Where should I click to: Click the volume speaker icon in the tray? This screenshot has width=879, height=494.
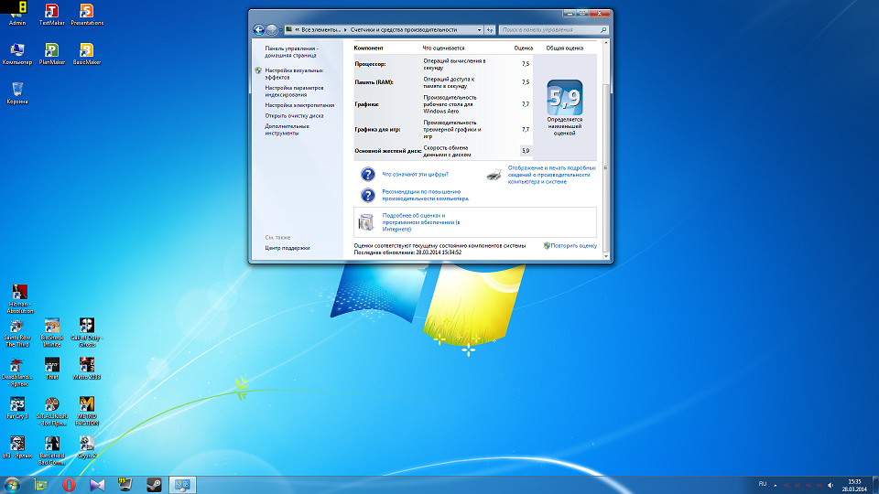pos(830,485)
